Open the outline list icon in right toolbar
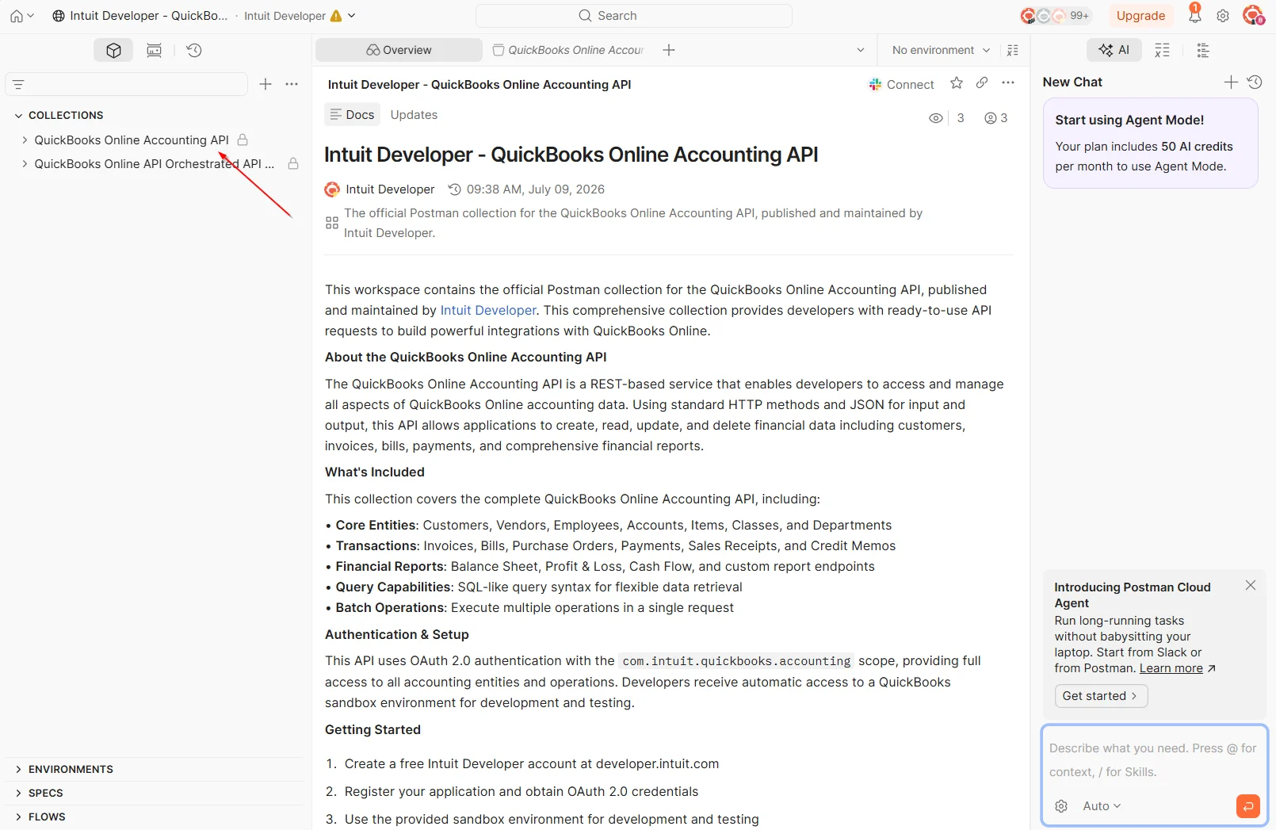The height and width of the screenshot is (830, 1276). [1203, 50]
